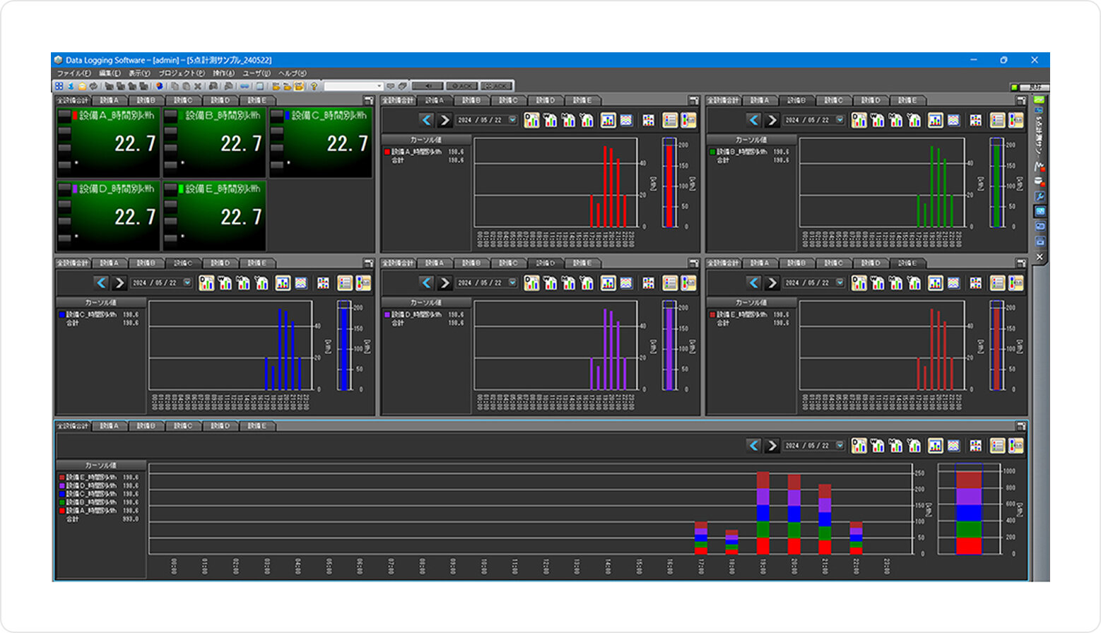Click the stacked bar graph icon in 設備C panel
Image resolution: width=1101 pixels, height=633 pixels.
coord(283,283)
